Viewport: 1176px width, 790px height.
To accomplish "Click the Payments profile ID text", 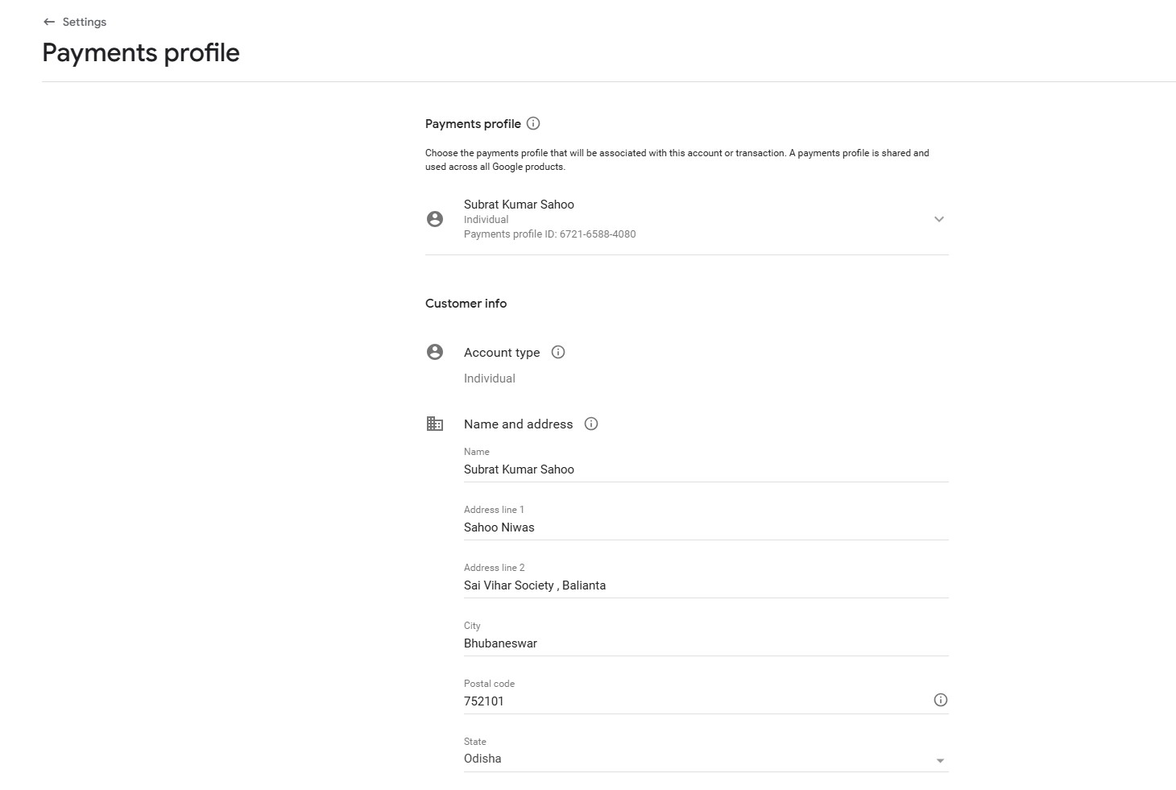I will (x=549, y=234).
